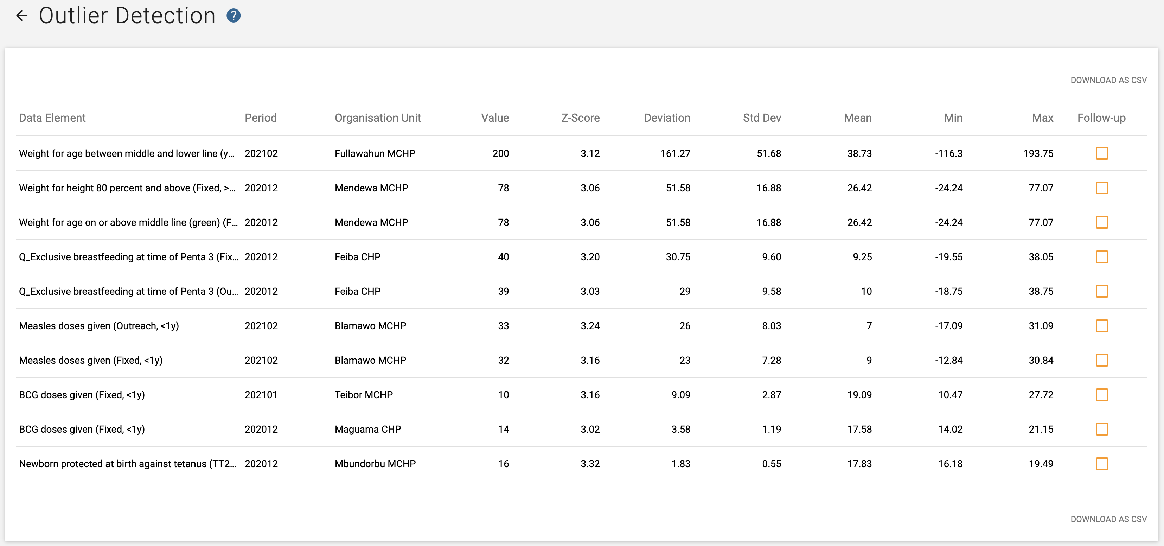Enable follow-up for Feiba CHP value 40
1164x546 pixels.
click(x=1102, y=257)
